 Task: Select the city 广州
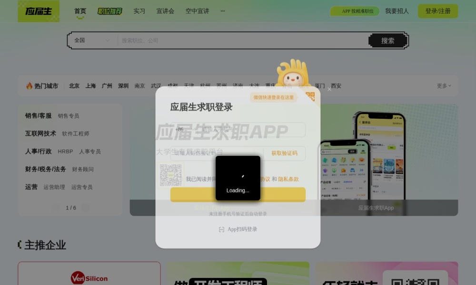pyautogui.click(x=107, y=86)
